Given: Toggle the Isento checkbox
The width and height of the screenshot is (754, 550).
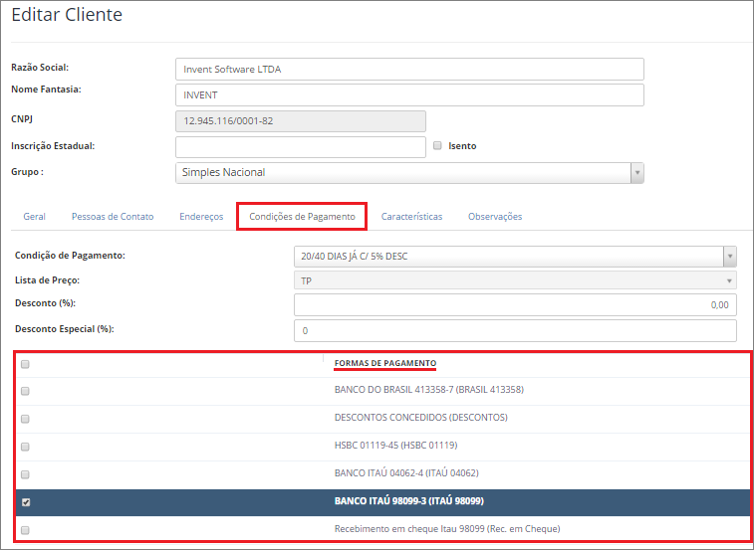Looking at the screenshot, I should point(437,145).
